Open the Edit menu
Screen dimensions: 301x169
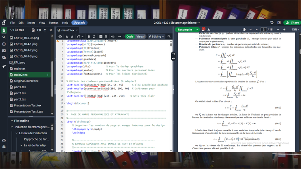21,23
